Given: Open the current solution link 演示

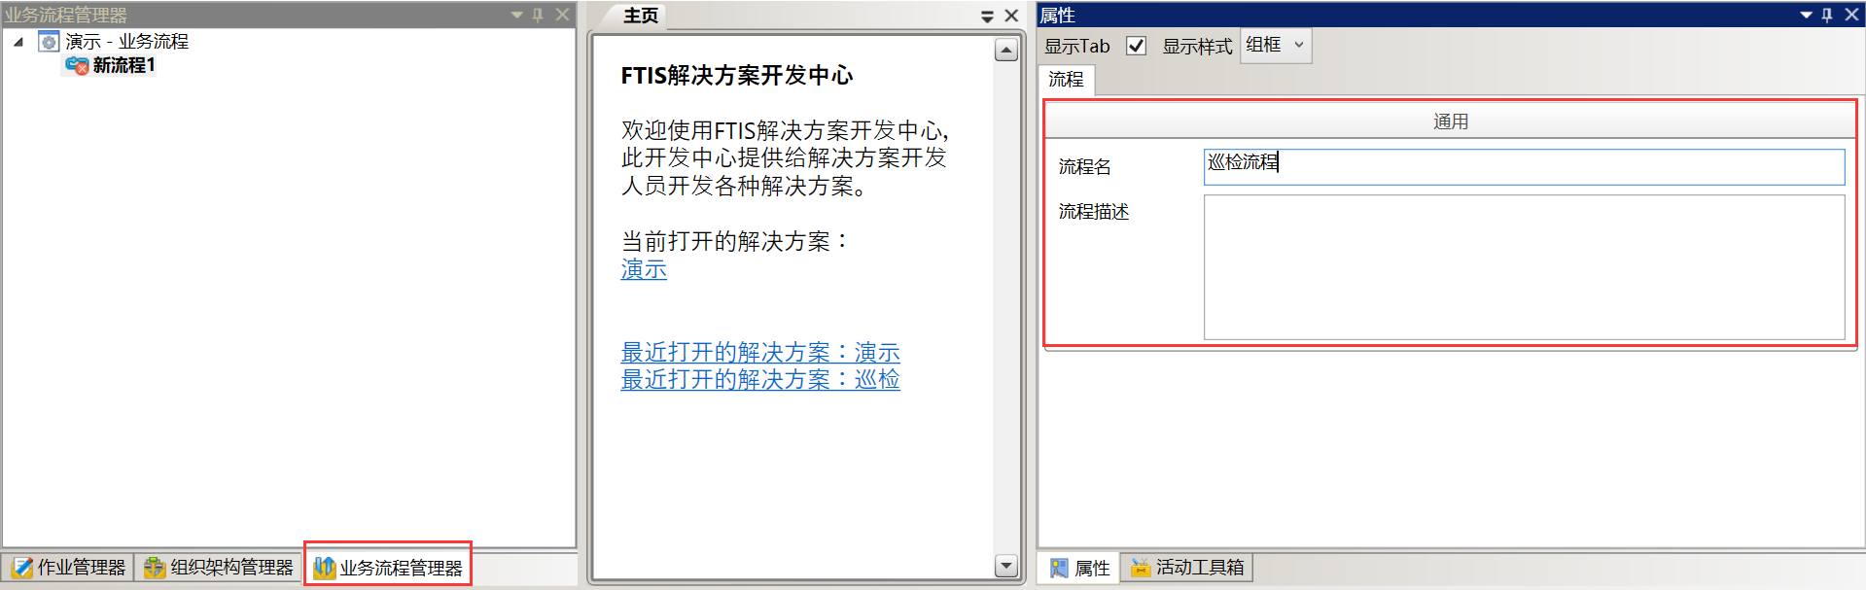Looking at the screenshot, I should (644, 269).
